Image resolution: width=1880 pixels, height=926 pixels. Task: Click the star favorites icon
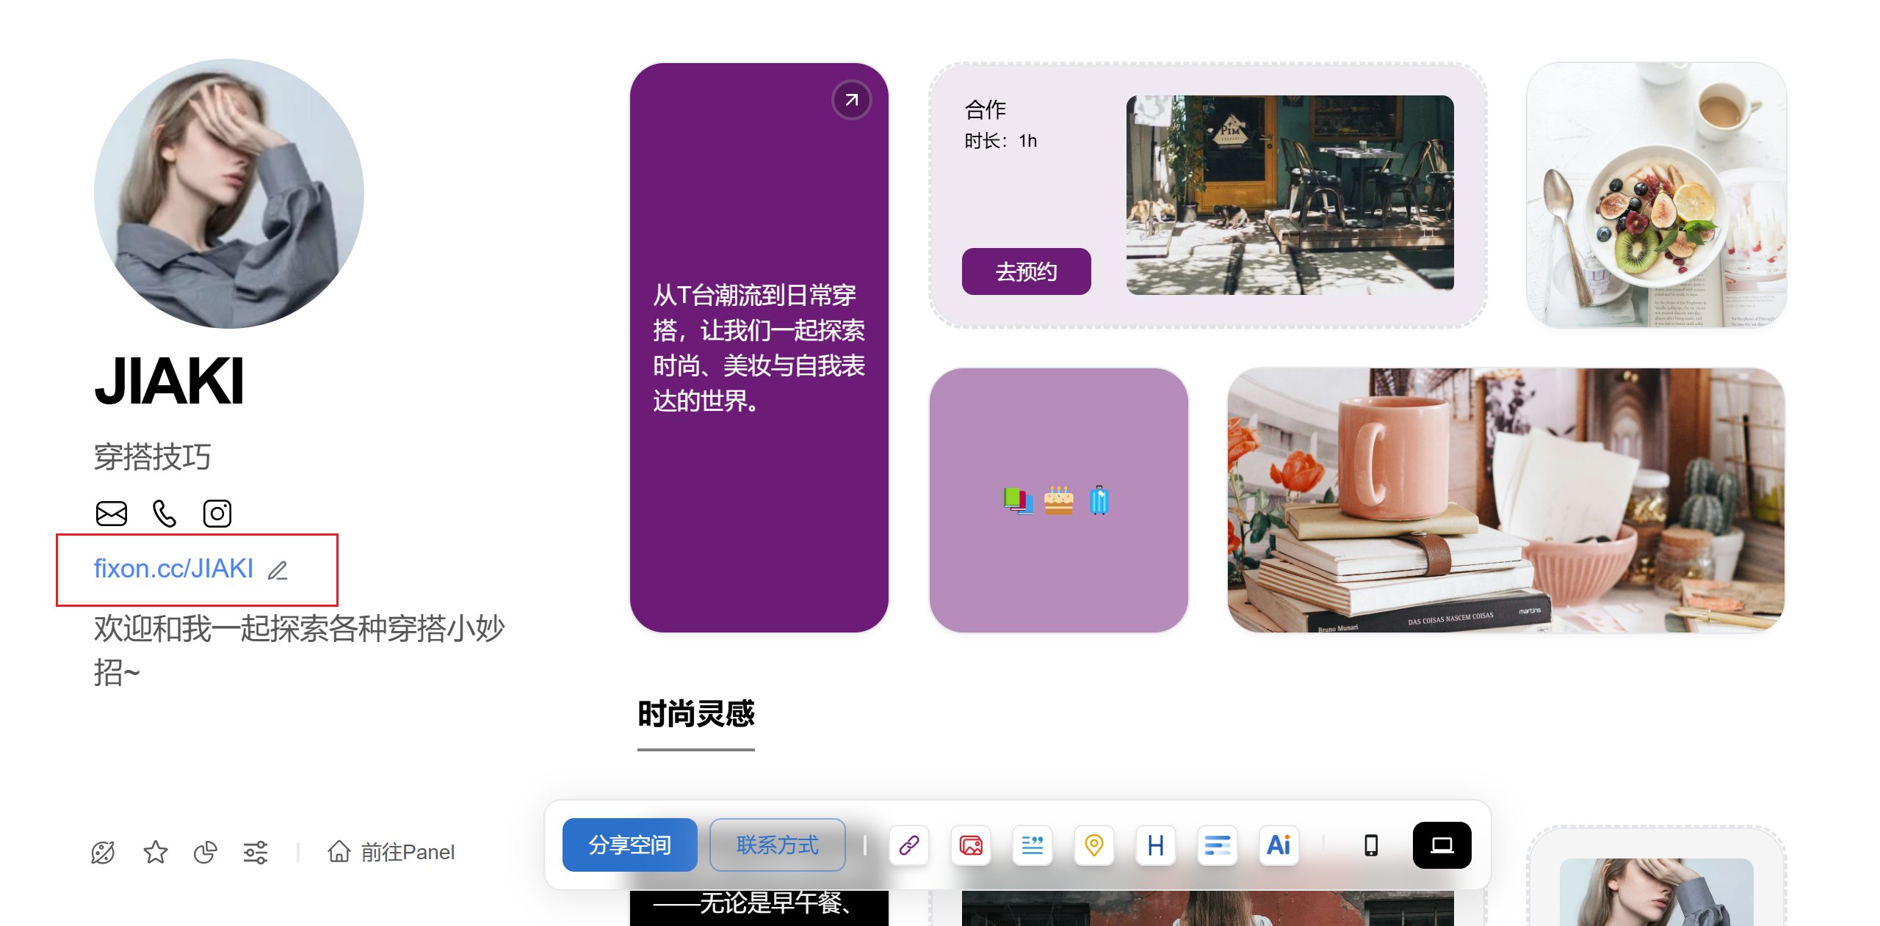[155, 852]
